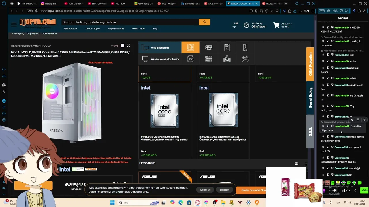Open the site notifications bell

[235, 25]
